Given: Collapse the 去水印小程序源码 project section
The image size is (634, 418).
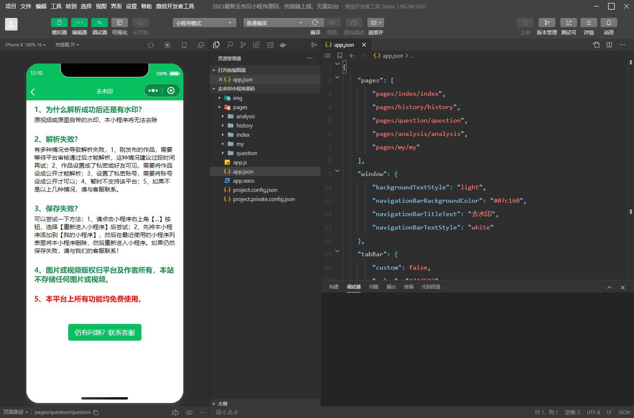Looking at the screenshot, I should click(x=265, y=89).
